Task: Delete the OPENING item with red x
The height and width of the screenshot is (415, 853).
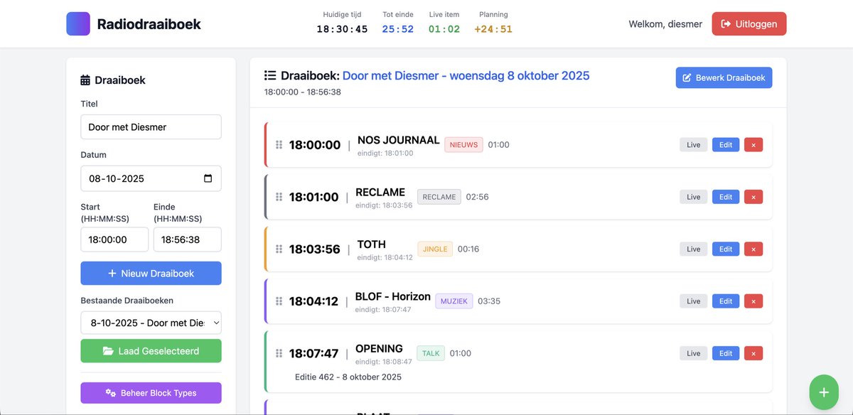Action: (x=753, y=353)
